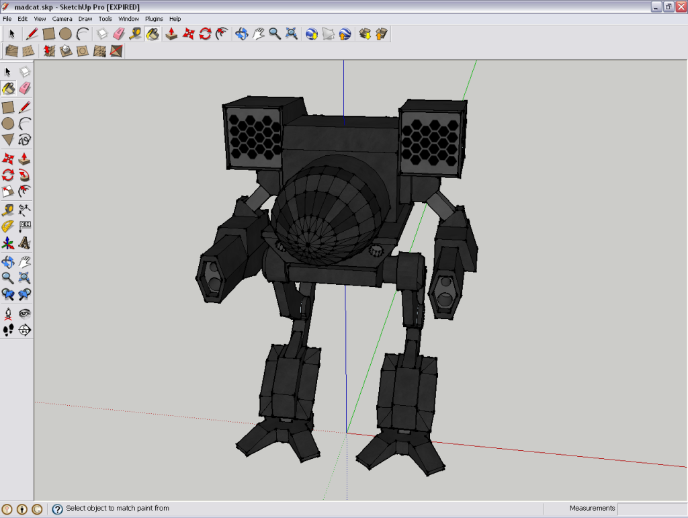Choose the 3D Text tool

click(25, 243)
